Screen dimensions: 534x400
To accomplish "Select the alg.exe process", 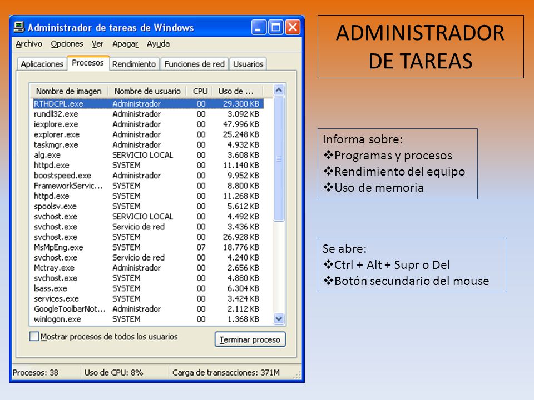I will [x=148, y=155].
